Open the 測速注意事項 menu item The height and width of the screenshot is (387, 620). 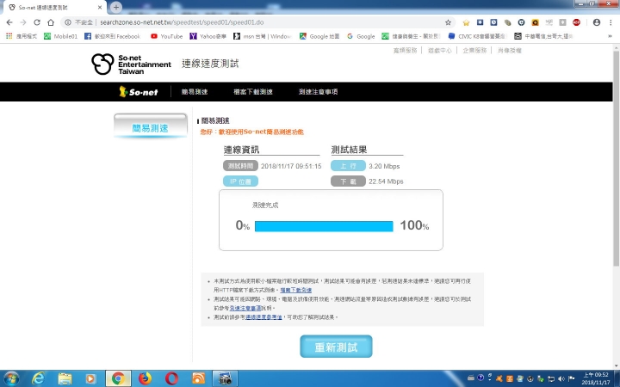tap(319, 92)
